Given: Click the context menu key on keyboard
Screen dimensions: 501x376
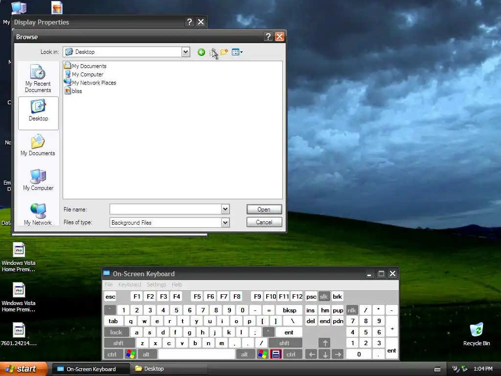Looking at the screenshot, I should (276, 354).
